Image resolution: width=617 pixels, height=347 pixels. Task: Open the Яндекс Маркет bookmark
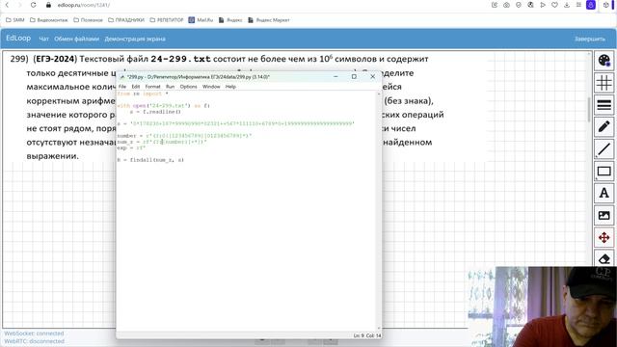[x=269, y=20]
